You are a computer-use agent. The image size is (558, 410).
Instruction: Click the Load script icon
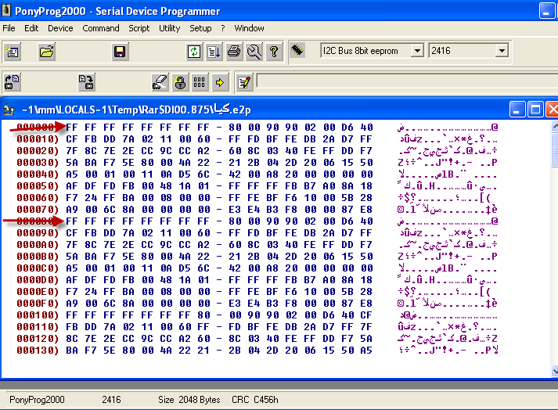coord(214,52)
